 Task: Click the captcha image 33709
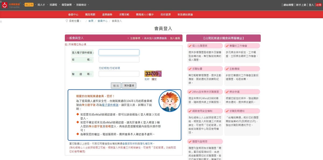click(153, 74)
